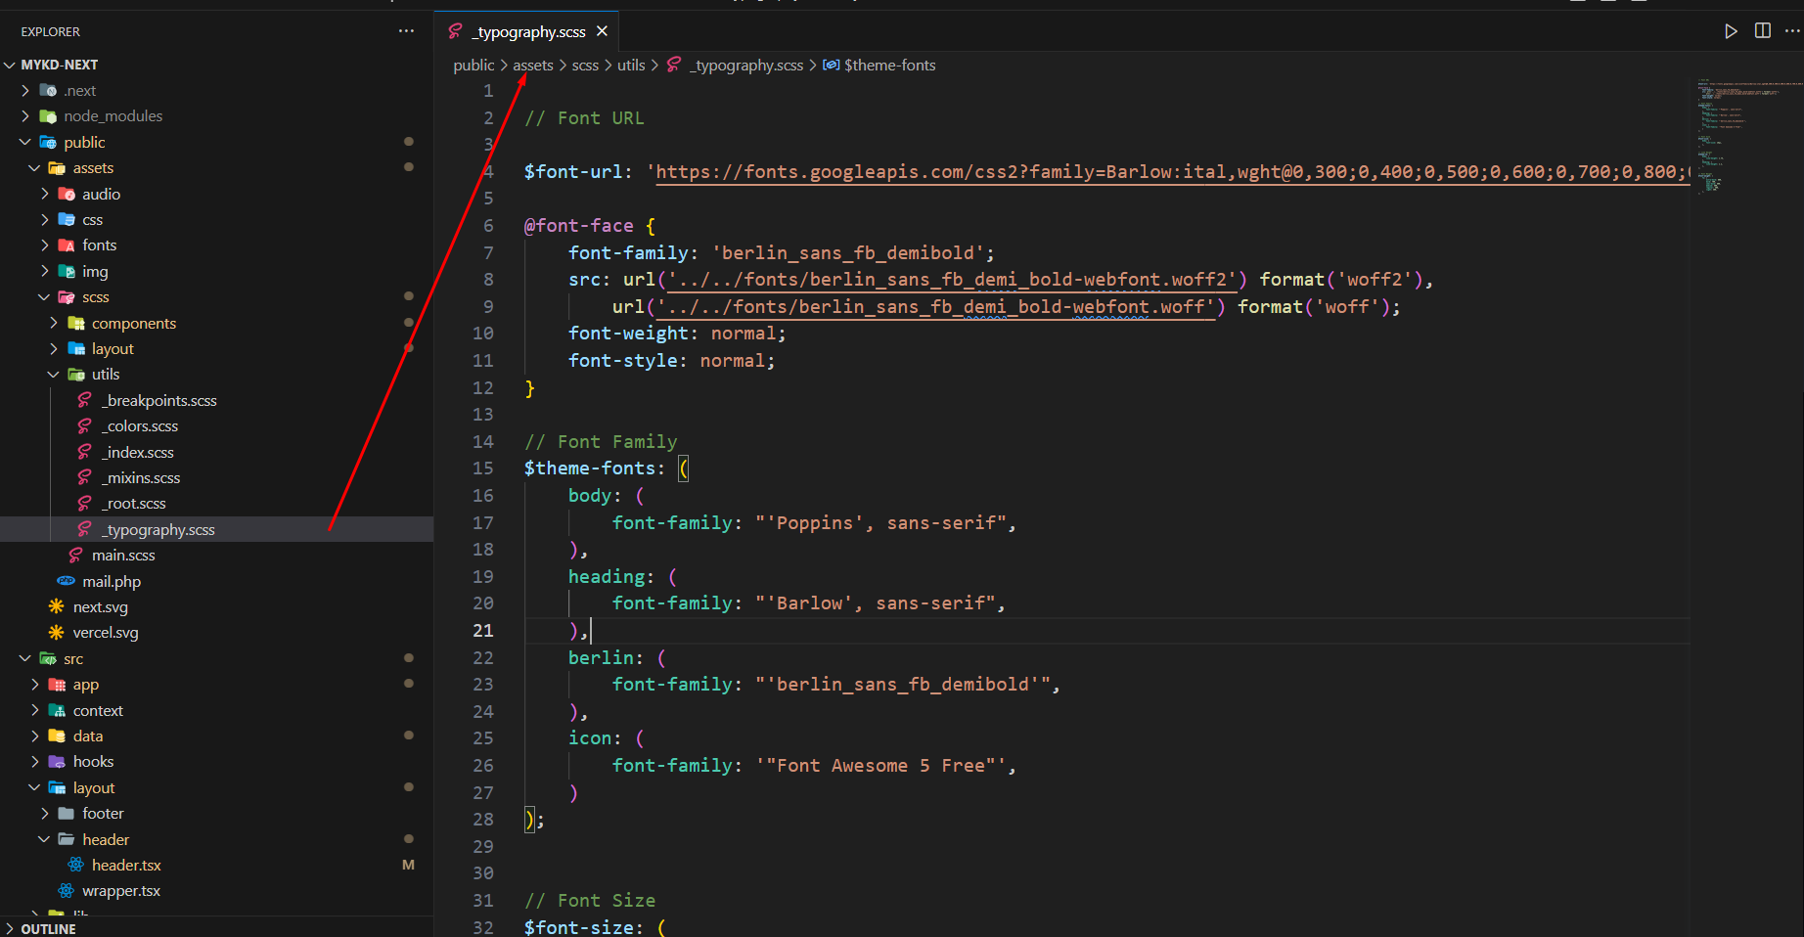Click the node_modules folder icon
The height and width of the screenshot is (937, 1804).
(x=48, y=115)
